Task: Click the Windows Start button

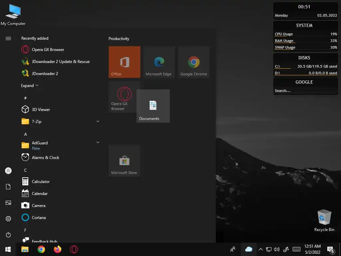Action: pyautogui.click(x=8, y=249)
